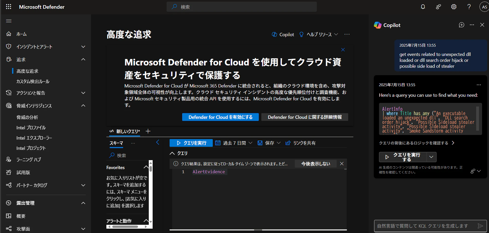Expand Partner catalog section
Image resolution: width=489 pixels, height=233 pixels.
point(83,185)
